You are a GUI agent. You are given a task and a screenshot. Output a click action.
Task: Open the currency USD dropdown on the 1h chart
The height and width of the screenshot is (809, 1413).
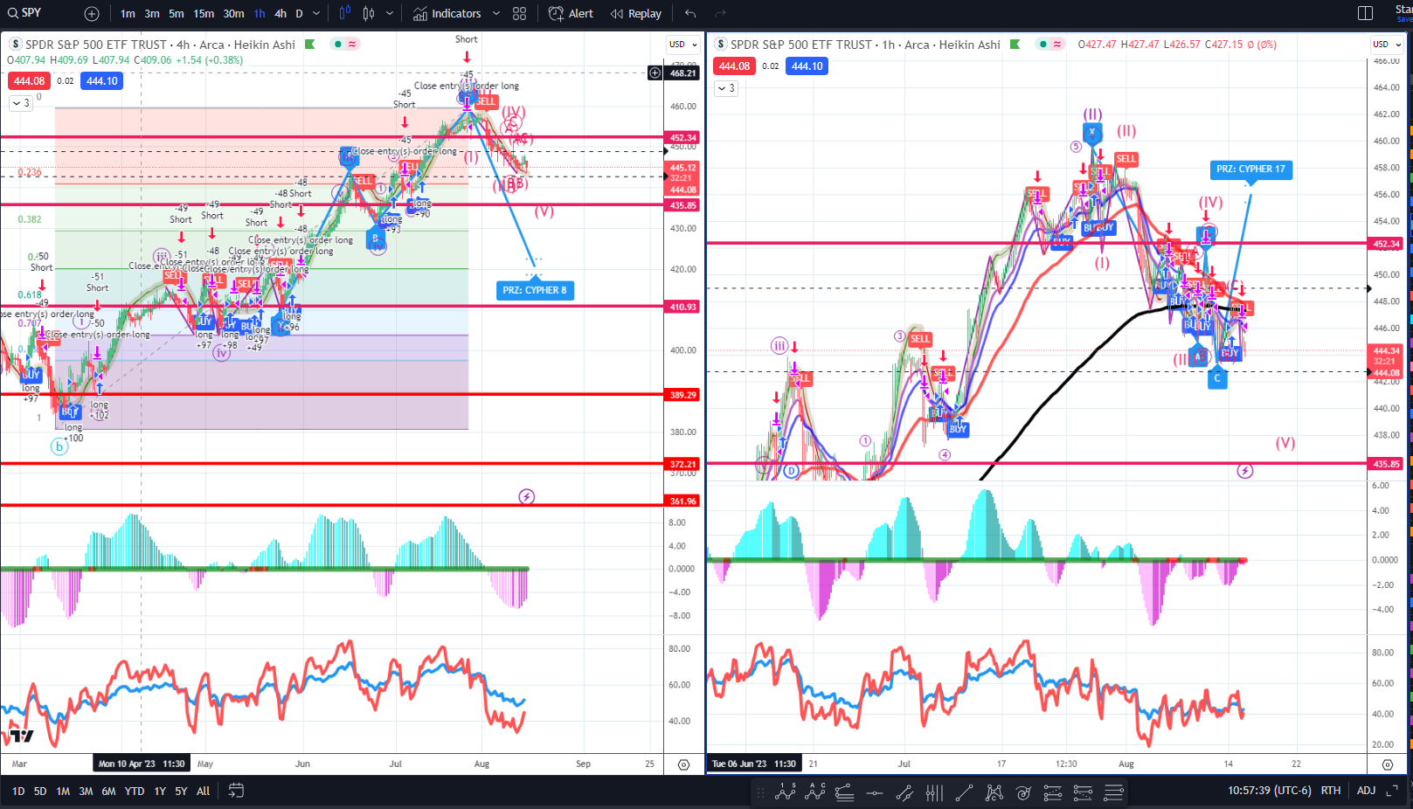[x=1386, y=45]
